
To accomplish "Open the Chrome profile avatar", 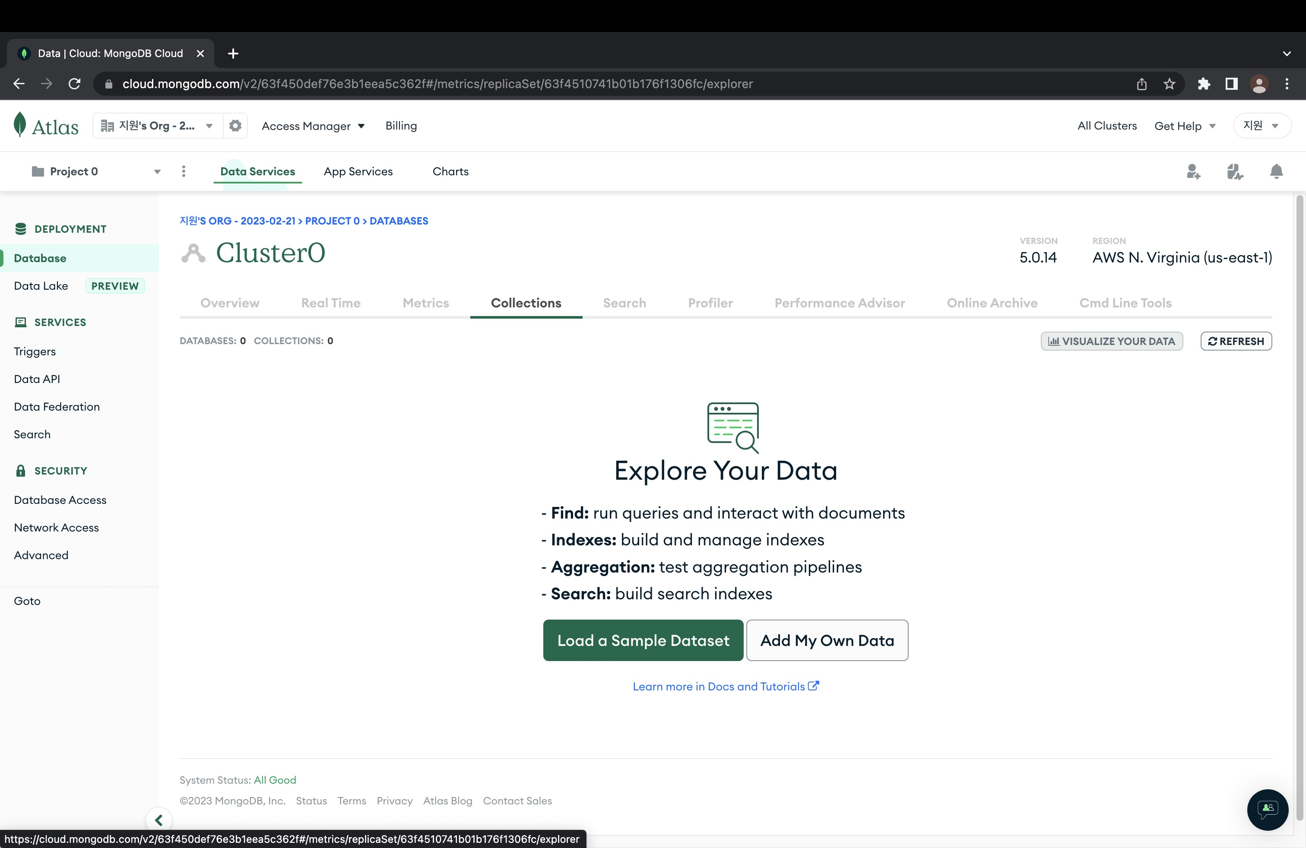I will [1259, 84].
